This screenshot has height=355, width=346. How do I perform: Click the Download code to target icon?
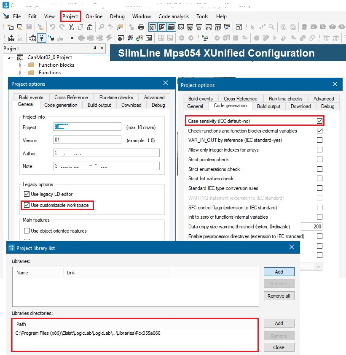[x=51, y=38]
